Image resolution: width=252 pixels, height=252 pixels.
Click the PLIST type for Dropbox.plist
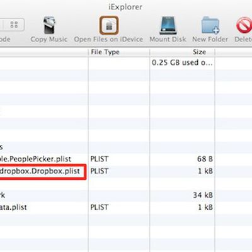coord(100,171)
